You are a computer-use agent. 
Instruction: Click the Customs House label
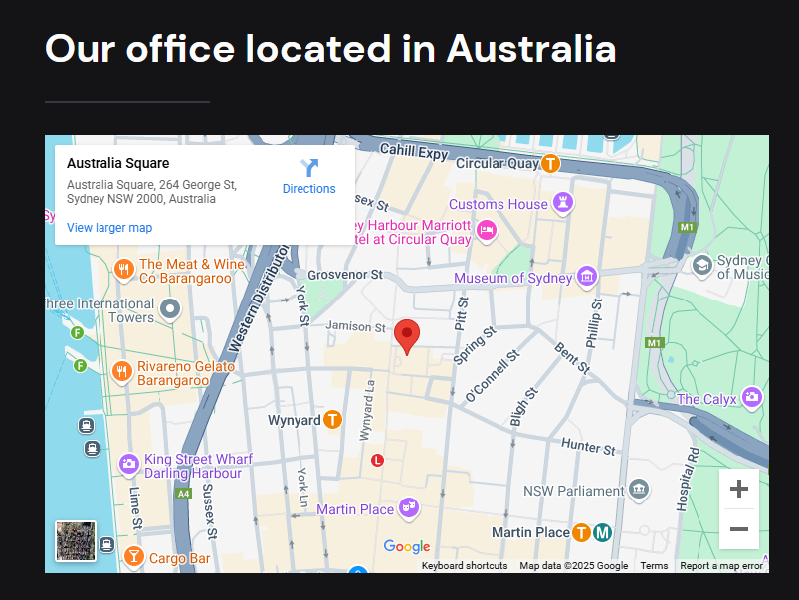[499, 204]
